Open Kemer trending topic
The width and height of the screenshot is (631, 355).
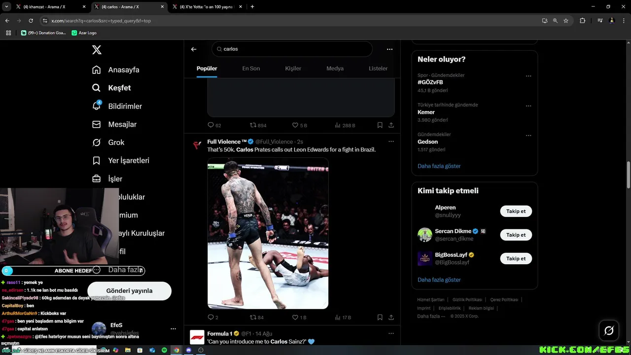426,112
